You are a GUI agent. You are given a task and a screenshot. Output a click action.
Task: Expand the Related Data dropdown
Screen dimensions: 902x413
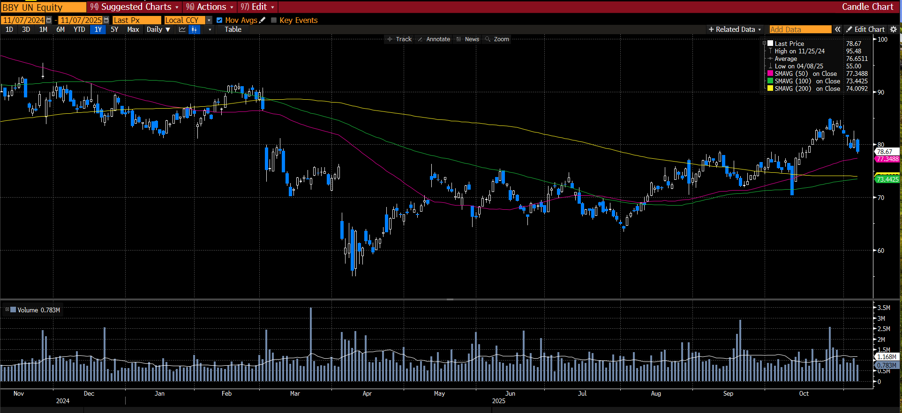click(735, 29)
